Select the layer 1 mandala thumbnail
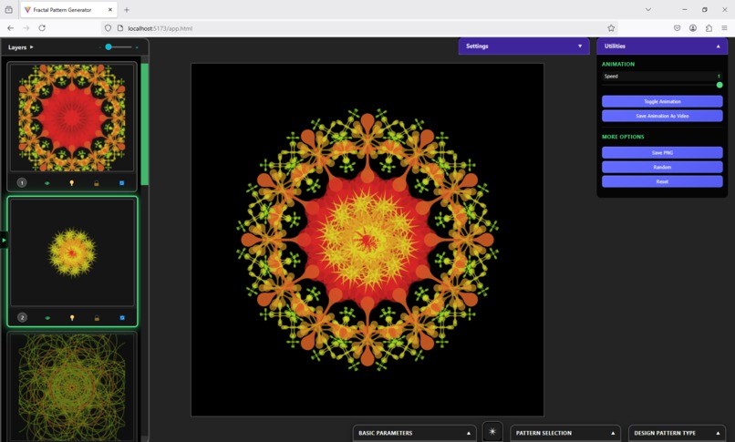Viewport: 735px width, 442px height. (72, 117)
